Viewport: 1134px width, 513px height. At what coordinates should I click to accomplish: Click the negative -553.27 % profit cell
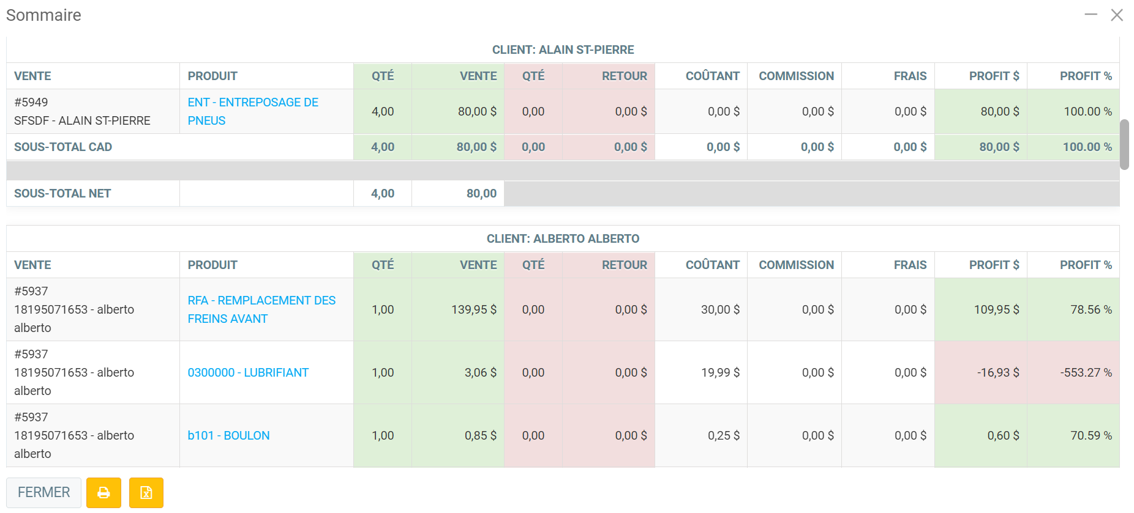[x=1085, y=372]
